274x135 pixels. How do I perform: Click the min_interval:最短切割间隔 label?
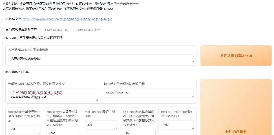click(99, 114)
